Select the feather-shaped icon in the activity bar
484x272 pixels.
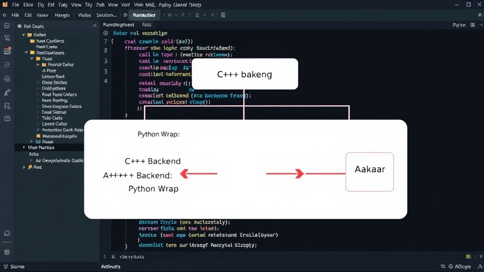coord(7,92)
